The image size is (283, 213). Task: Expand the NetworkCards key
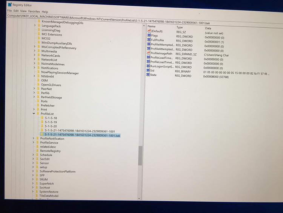pos(35,55)
